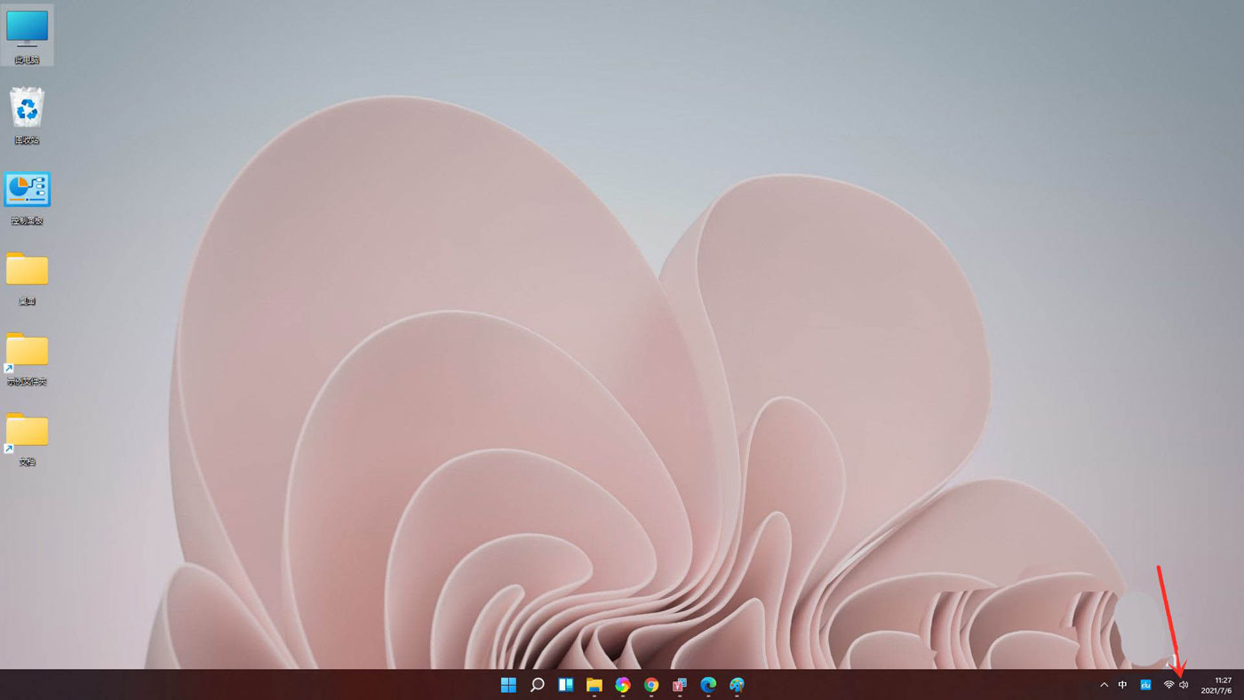Click the volume speaker icon in the tray
Screen dimensions: 1244x700
[x=1184, y=684]
